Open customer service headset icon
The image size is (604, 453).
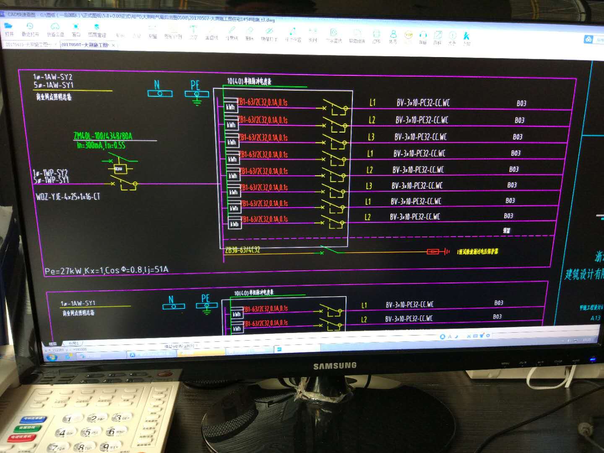pos(423,35)
